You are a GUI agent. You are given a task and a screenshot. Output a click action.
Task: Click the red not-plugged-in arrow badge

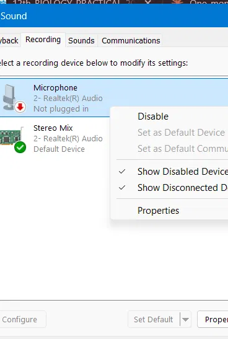coord(20,107)
